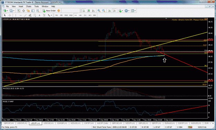Expand the Profiles dropdown arrow
This screenshot has width=216, height=130.
(x=13, y=11)
